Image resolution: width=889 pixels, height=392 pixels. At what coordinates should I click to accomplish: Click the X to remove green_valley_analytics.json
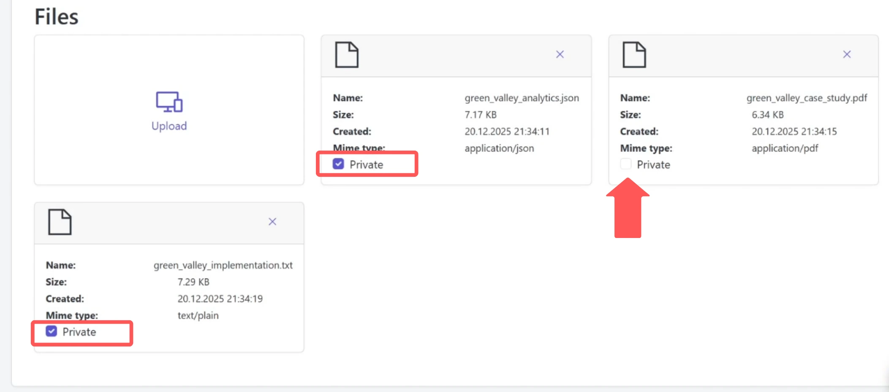(560, 54)
